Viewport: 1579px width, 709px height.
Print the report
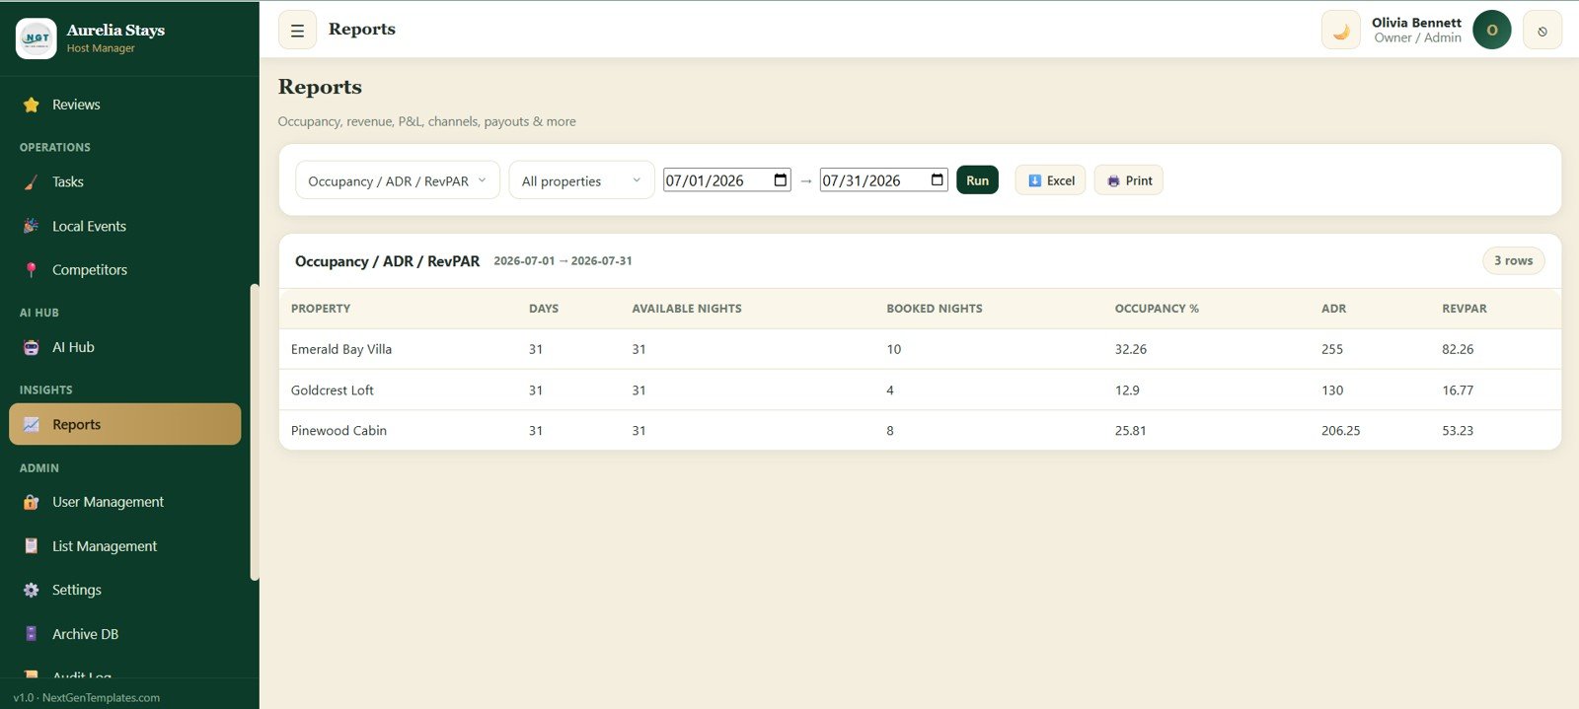(x=1129, y=180)
